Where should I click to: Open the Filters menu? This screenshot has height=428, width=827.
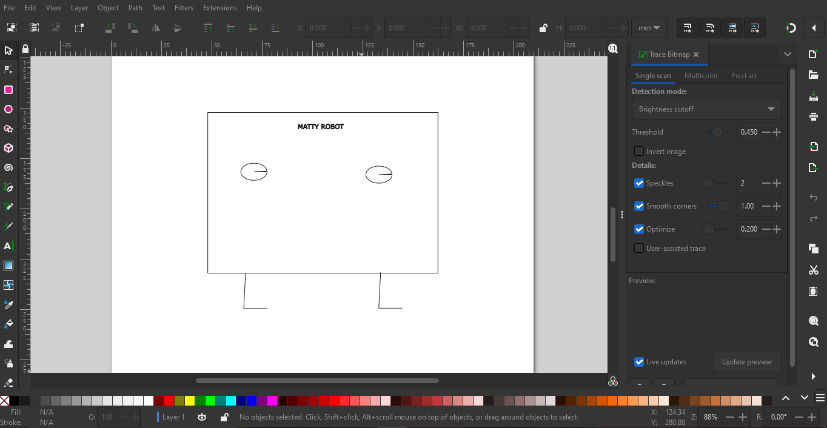[x=184, y=8]
